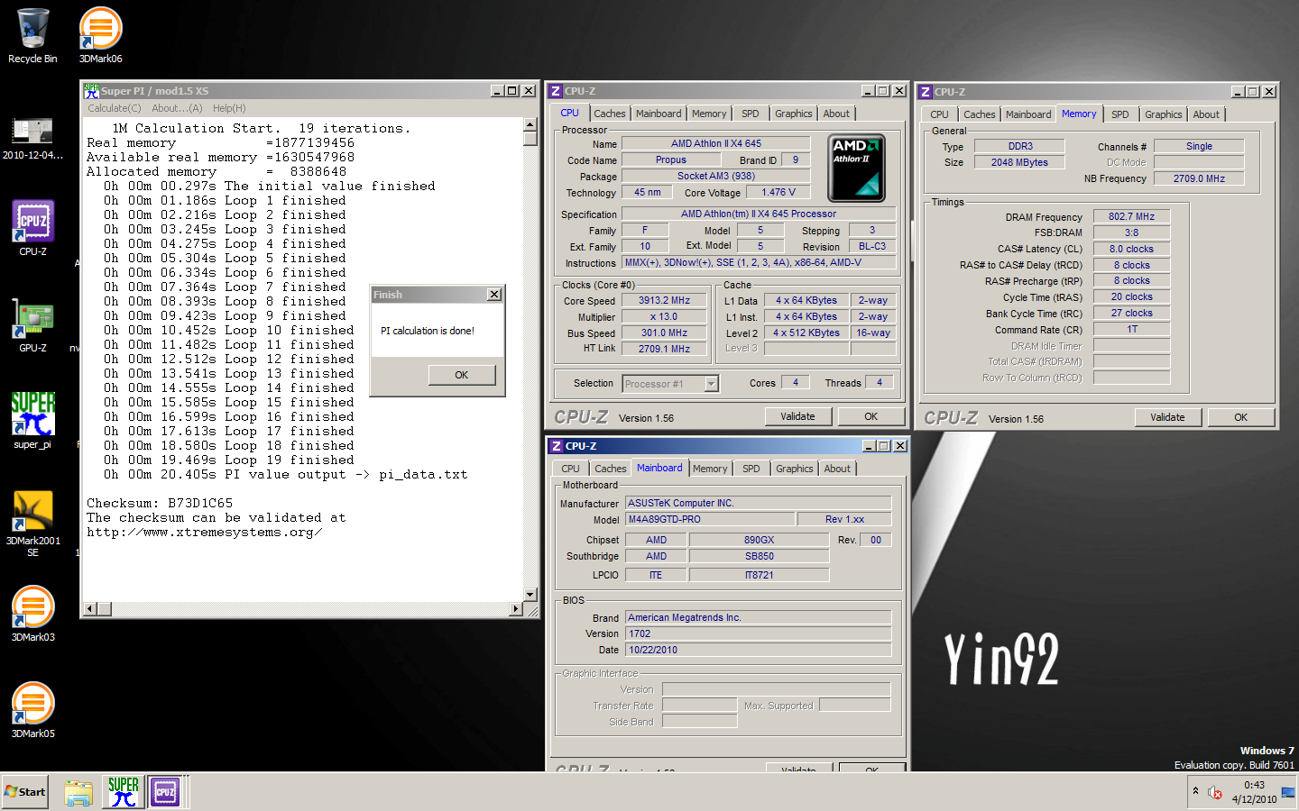Click the Core Voltage 1.476 V value
Image resolution: width=1299 pixels, height=811 pixels.
[779, 192]
